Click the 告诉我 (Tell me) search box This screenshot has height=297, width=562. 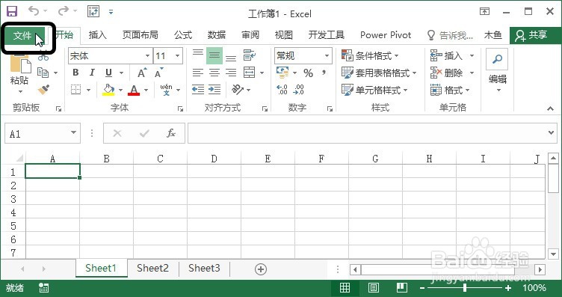[x=451, y=35]
